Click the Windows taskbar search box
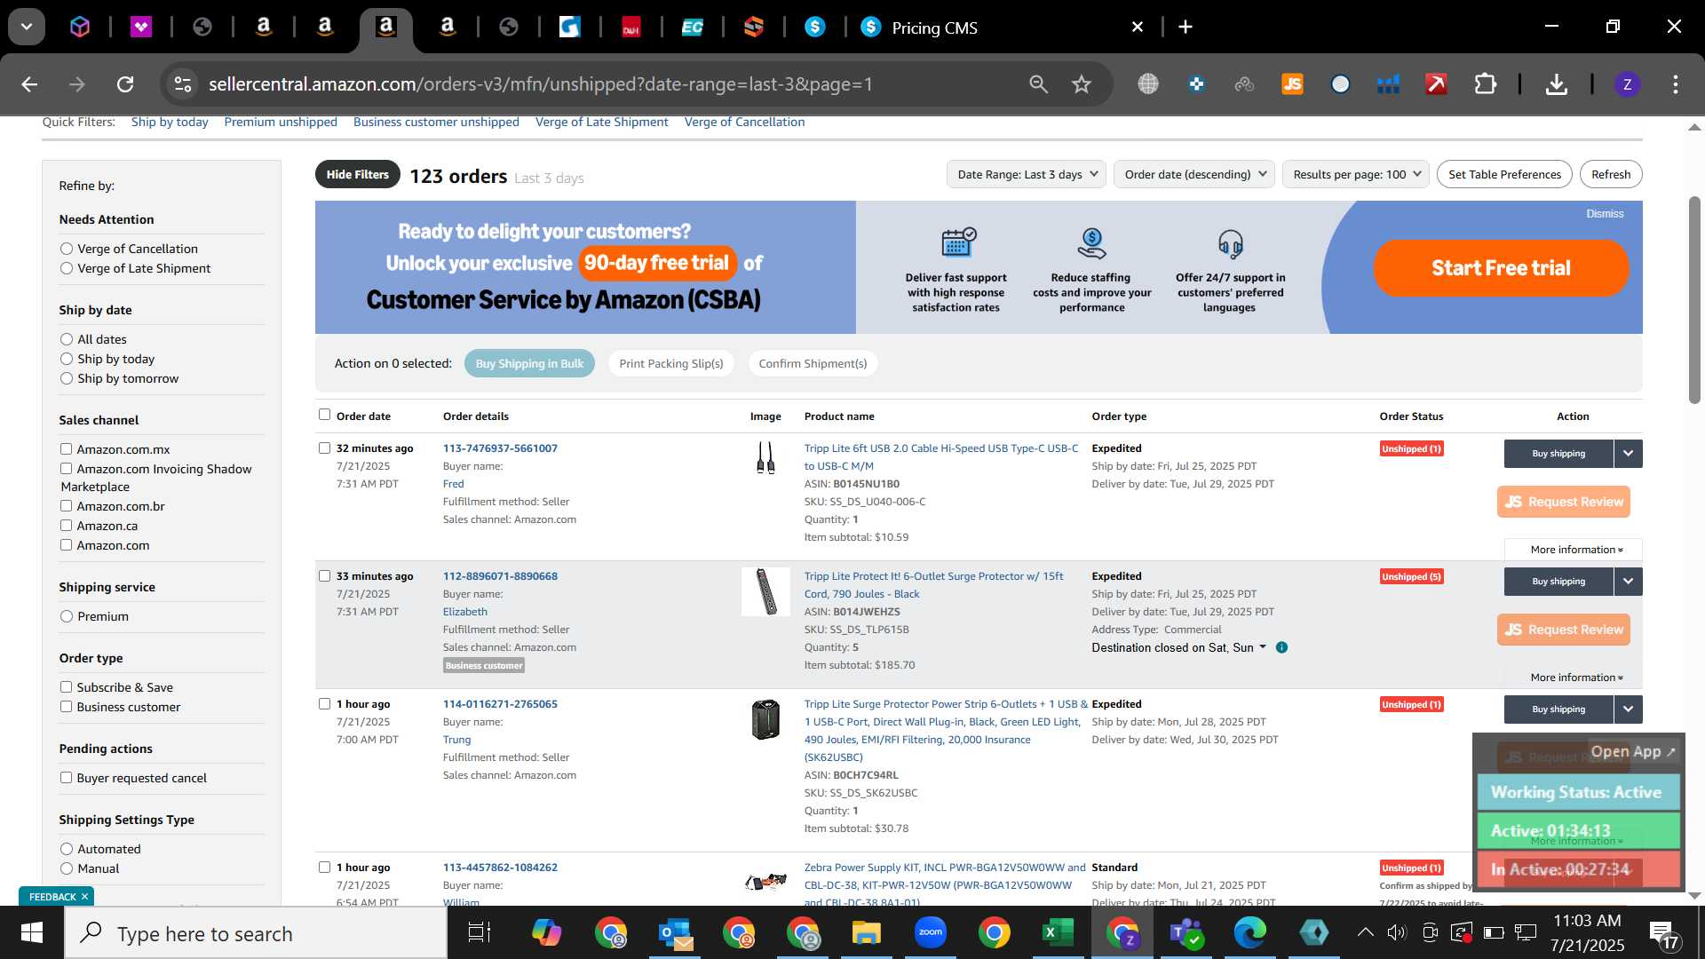 256,933
